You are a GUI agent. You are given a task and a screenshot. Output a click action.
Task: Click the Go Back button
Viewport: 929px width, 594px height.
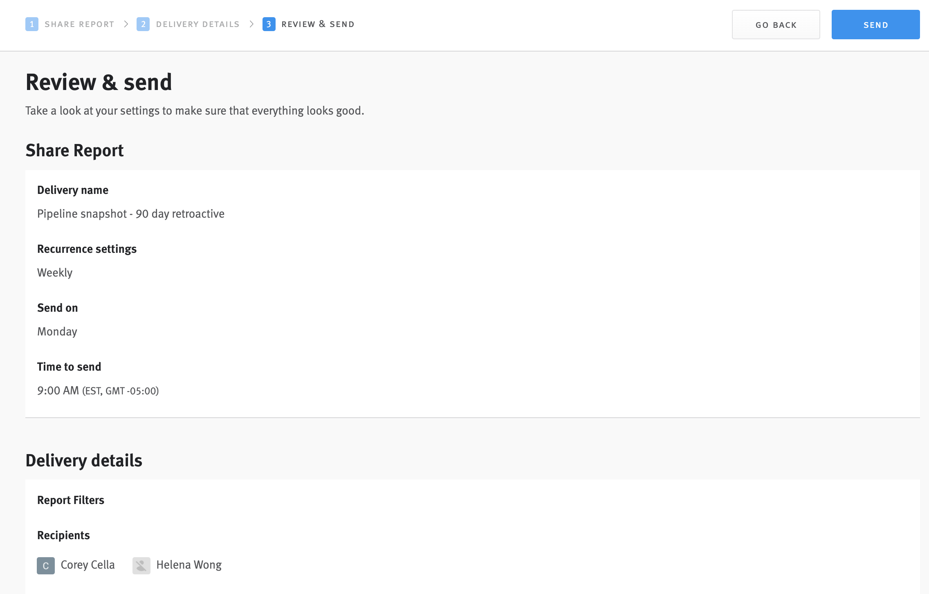point(776,25)
